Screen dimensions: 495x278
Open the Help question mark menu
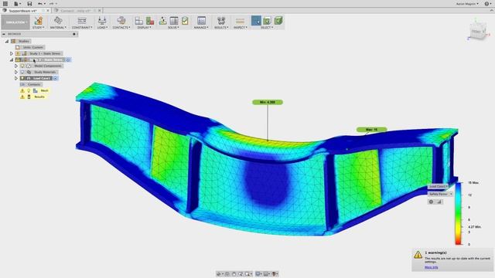pyautogui.click(x=487, y=4)
